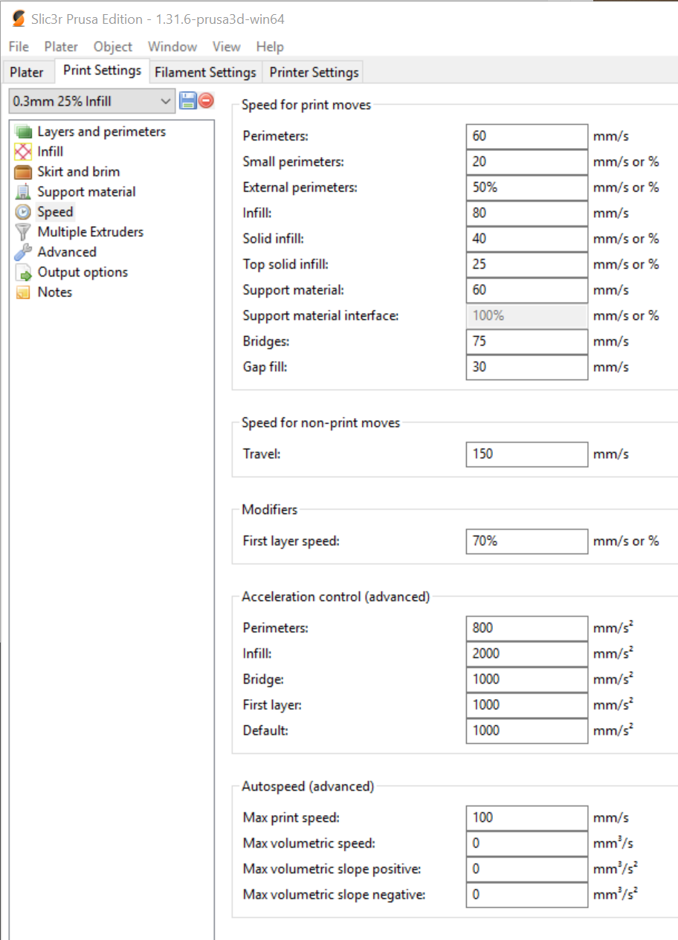The image size is (678, 940).
Task: Click the Advanced wrench icon
Action: click(24, 252)
